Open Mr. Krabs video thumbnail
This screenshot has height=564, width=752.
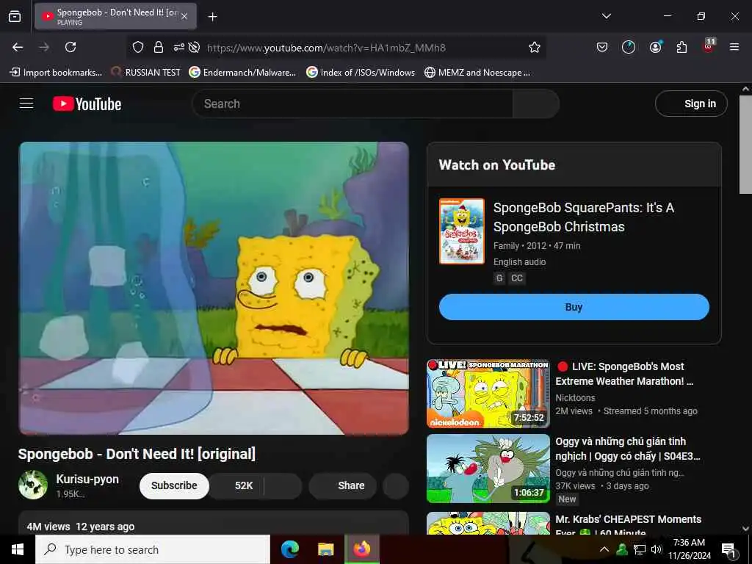pos(488,523)
